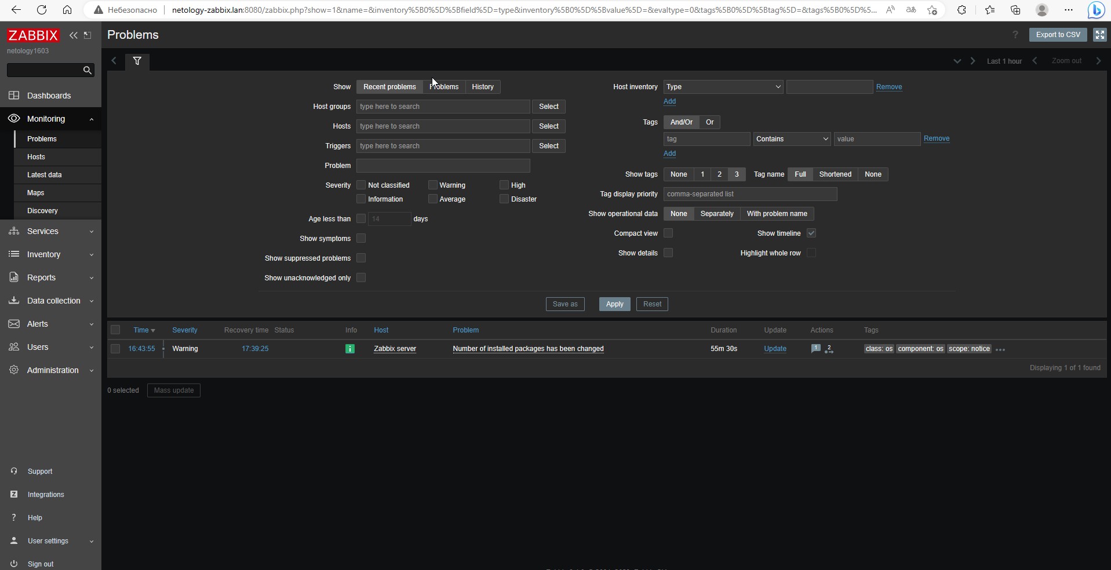
Task: Open acknowledgement message icon in Actions column
Action: tap(815, 349)
